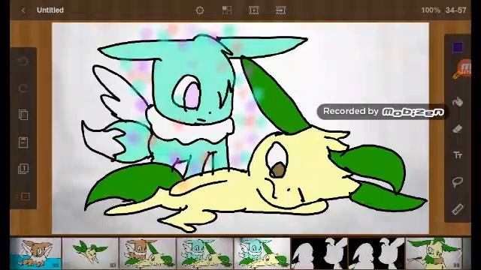Open the dark blue color swatch
The image size is (481, 270).
click(x=458, y=47)
